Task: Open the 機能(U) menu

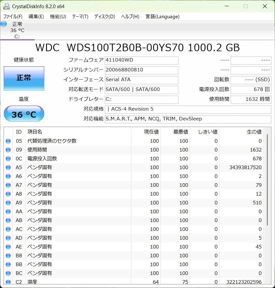Action: tap(58, 17)
